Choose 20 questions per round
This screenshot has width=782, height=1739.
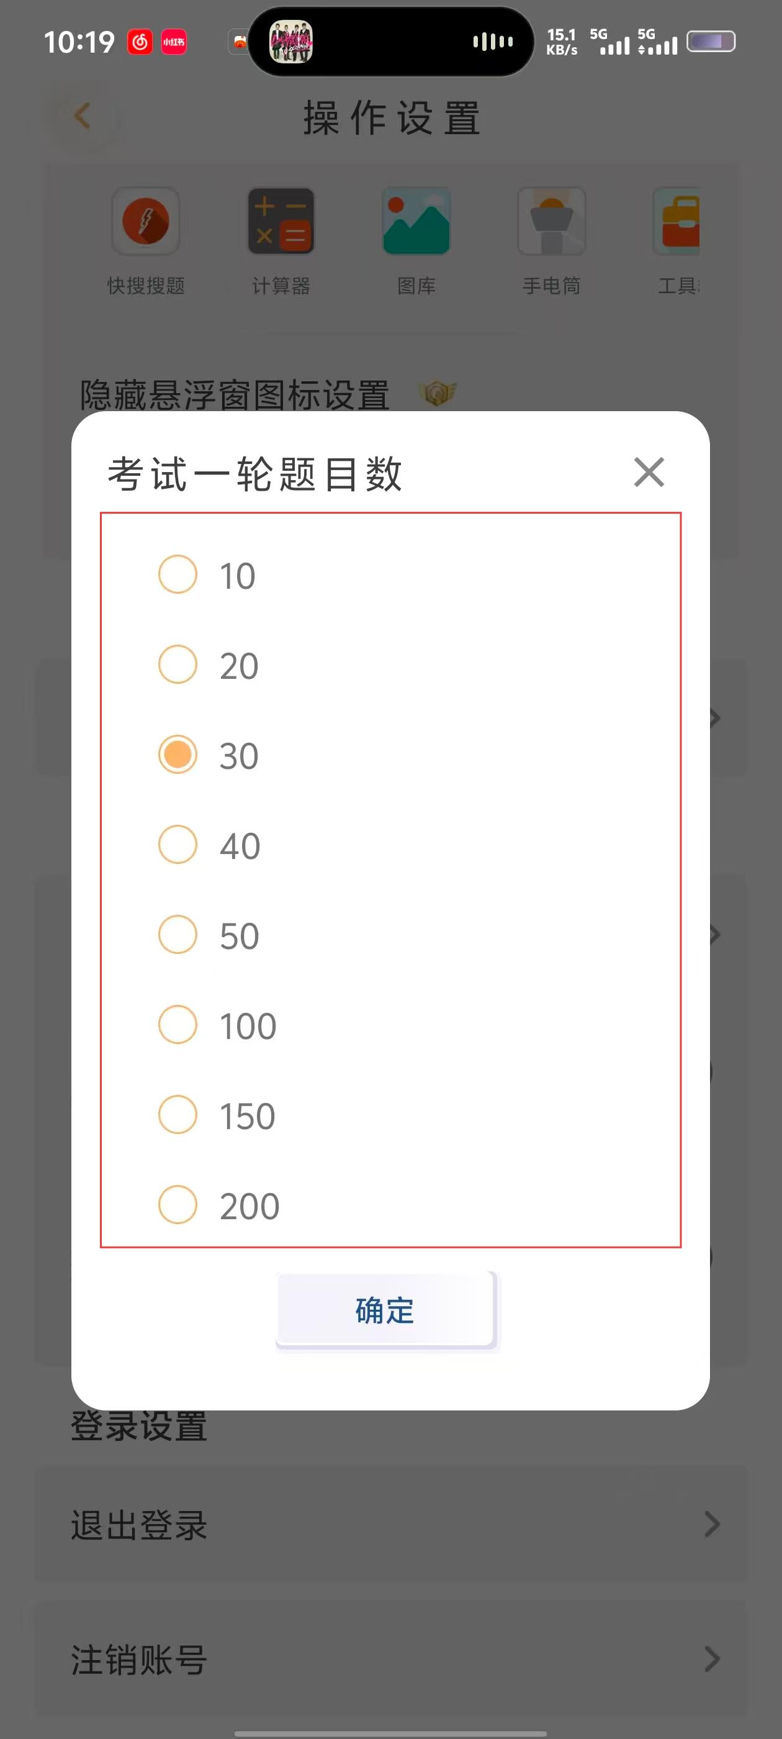coord(178,665)
